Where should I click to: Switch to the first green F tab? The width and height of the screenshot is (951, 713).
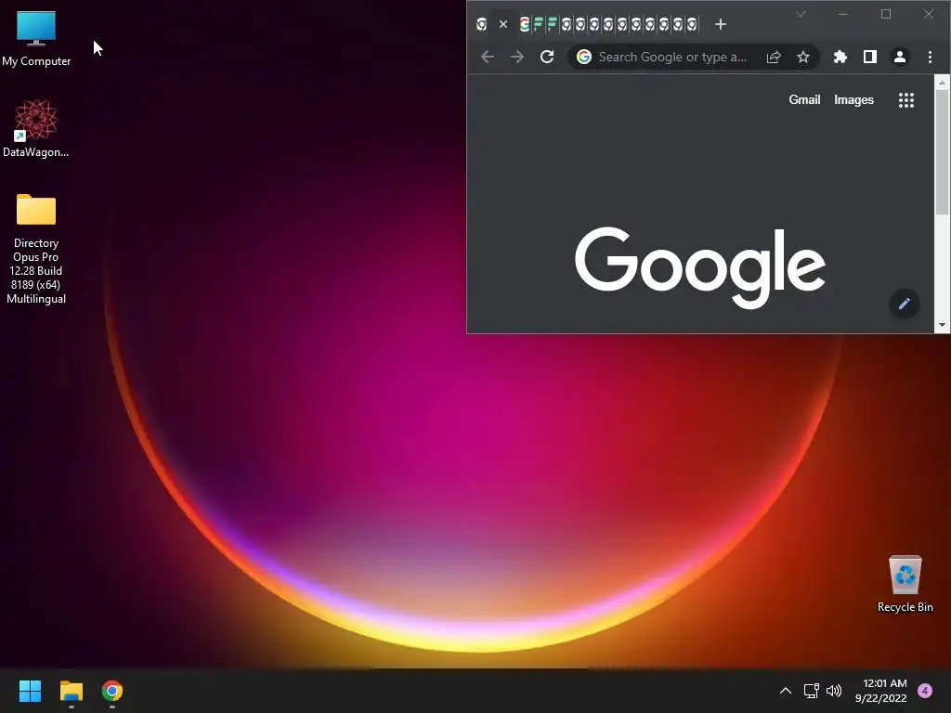pos(538,24)
